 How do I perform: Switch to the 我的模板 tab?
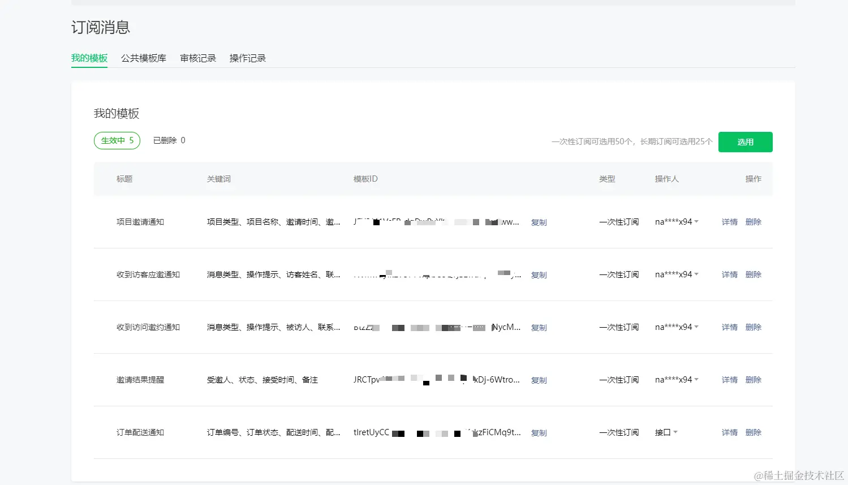coord(89,58)
